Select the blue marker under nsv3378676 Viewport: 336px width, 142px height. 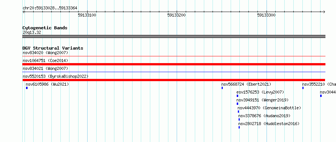pos(239,119)
